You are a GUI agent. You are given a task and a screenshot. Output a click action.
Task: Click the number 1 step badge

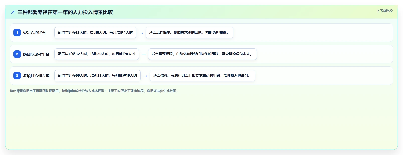tap(17, 33)
